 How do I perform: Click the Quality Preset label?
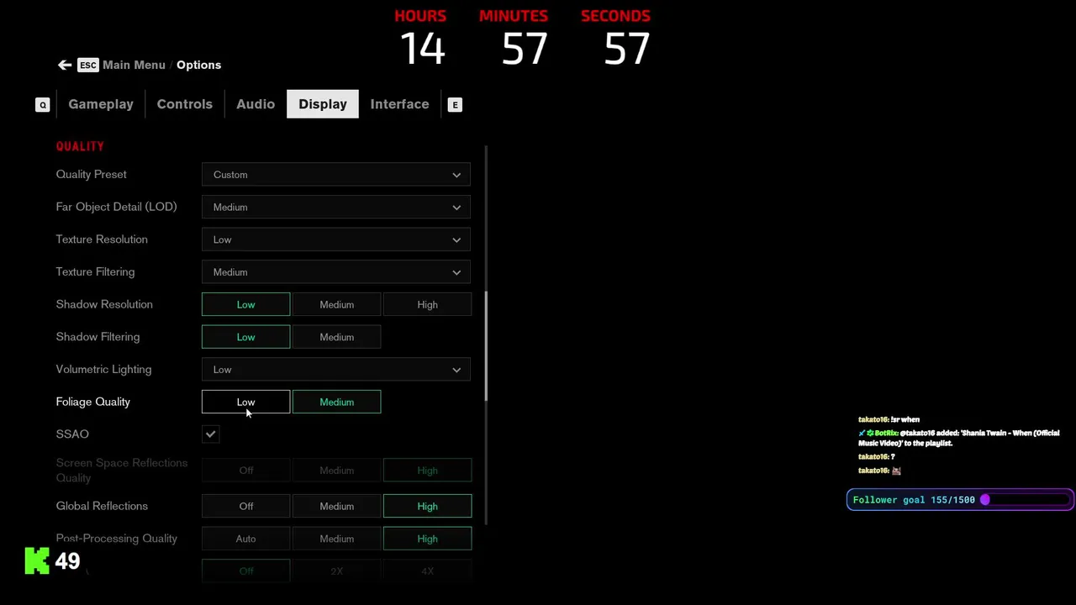[92, 175]
